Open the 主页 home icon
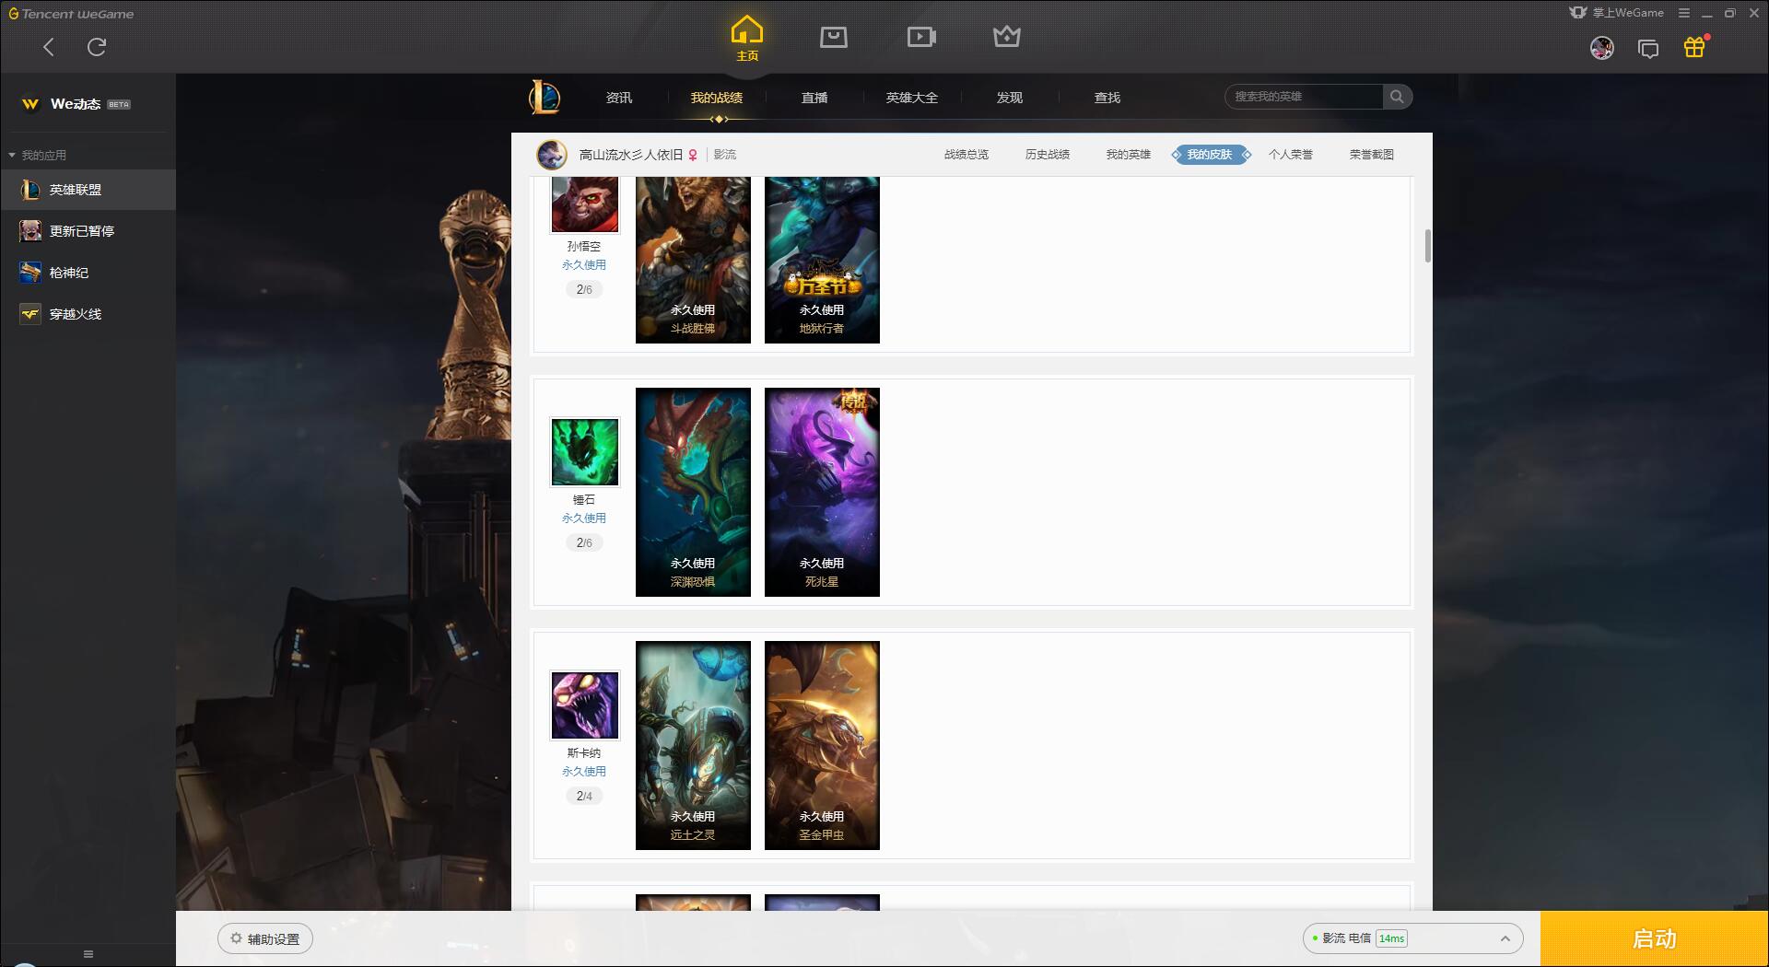The height and width of the screenshot is (967, 1769). 747,38
